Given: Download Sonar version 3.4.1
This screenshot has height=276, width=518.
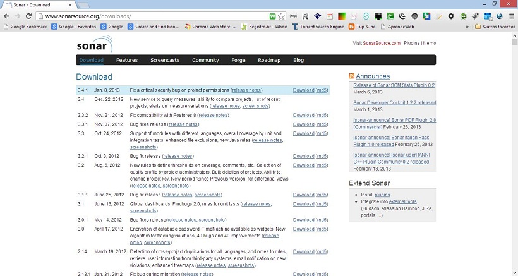Looking at the screenshot, I should pyautogui.click(x=304, y=90).
